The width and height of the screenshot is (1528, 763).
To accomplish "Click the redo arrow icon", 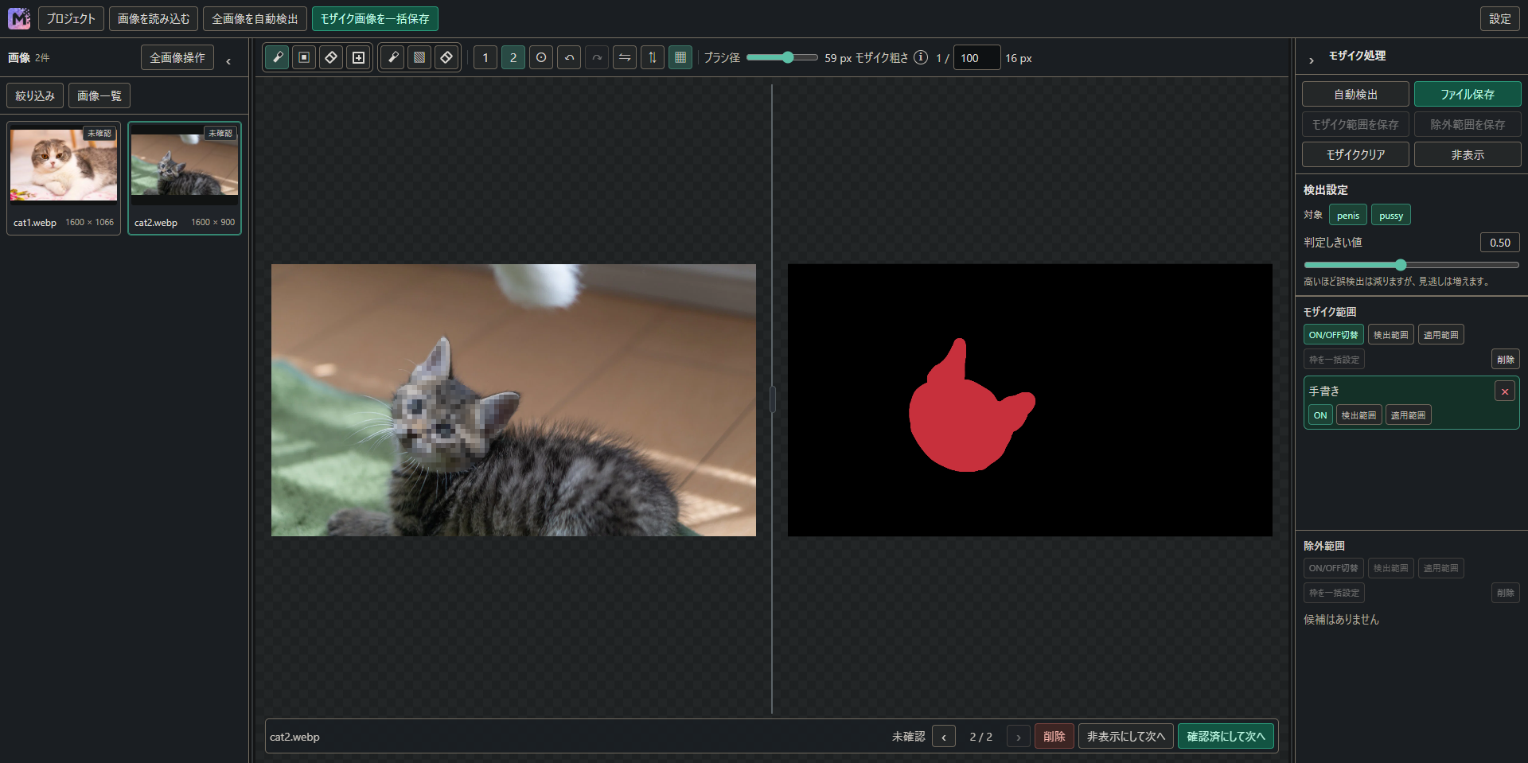I will coord(597,57).
